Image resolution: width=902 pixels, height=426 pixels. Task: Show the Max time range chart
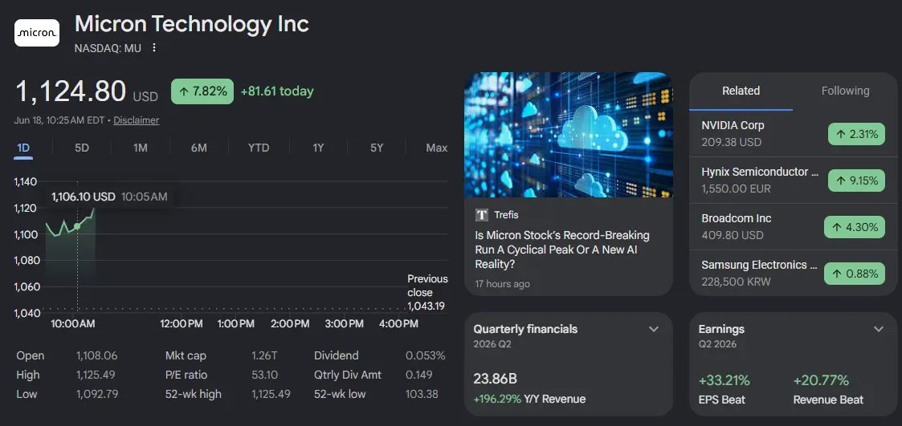point(437,148)
